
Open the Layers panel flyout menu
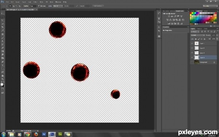point(217,28)
